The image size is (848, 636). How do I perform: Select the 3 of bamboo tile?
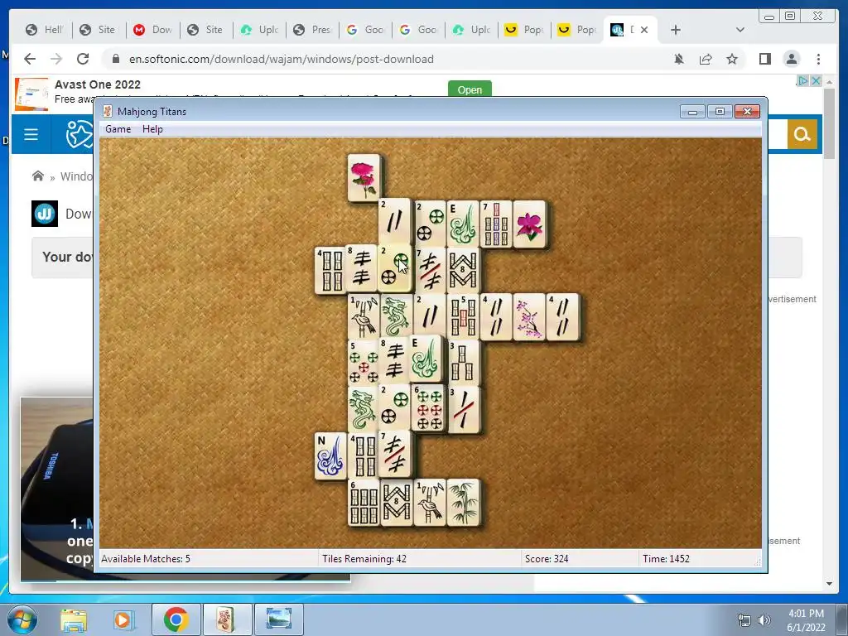[x=463, y=363]
